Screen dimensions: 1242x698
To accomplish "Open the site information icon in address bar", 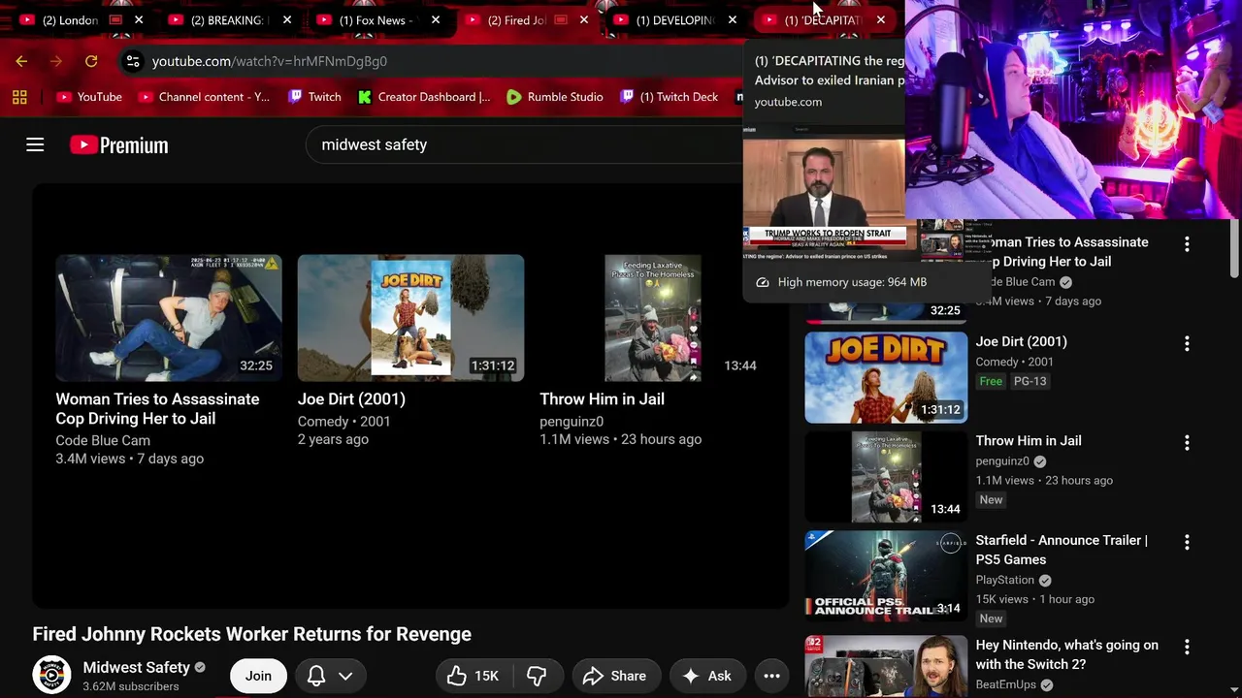I will pyautogui.click(x=133, y=61).
